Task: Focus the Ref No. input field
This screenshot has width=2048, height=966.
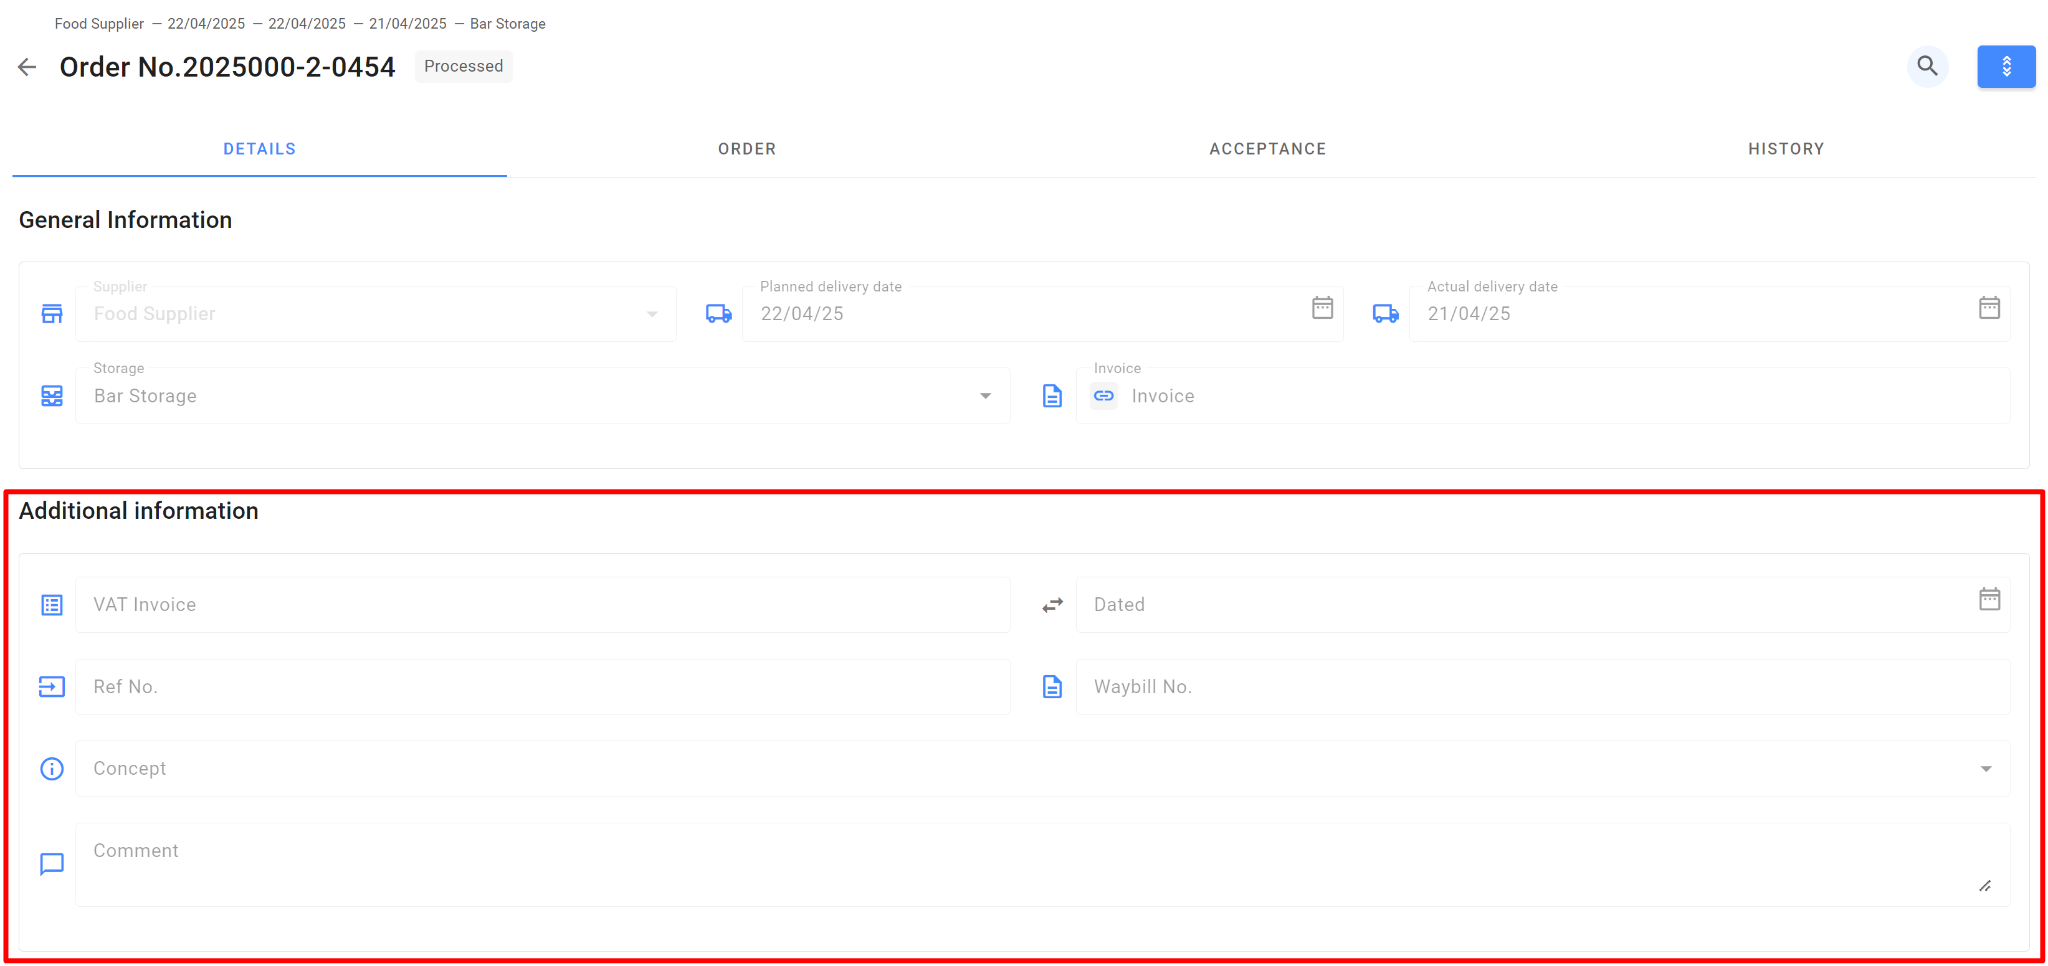Action: 542,686
